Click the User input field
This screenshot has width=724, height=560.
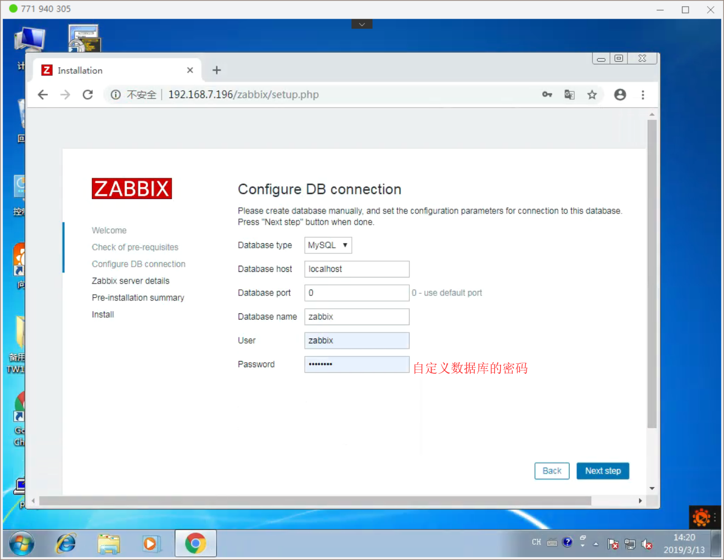[x=357, y=340]
